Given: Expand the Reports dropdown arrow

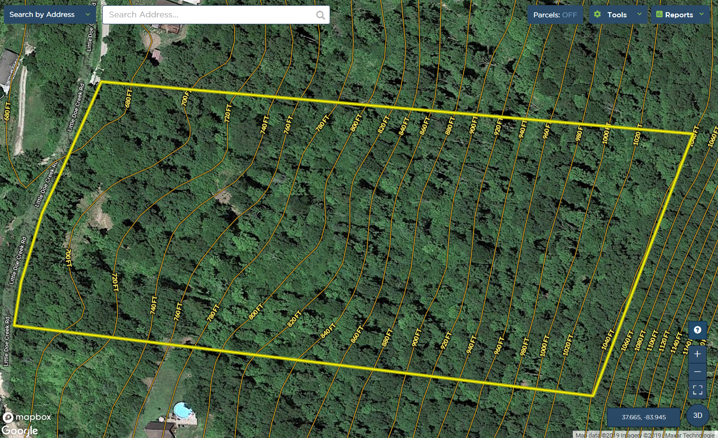Looking at the screenshot, I should pyautogui.click(x=702, y=15).
